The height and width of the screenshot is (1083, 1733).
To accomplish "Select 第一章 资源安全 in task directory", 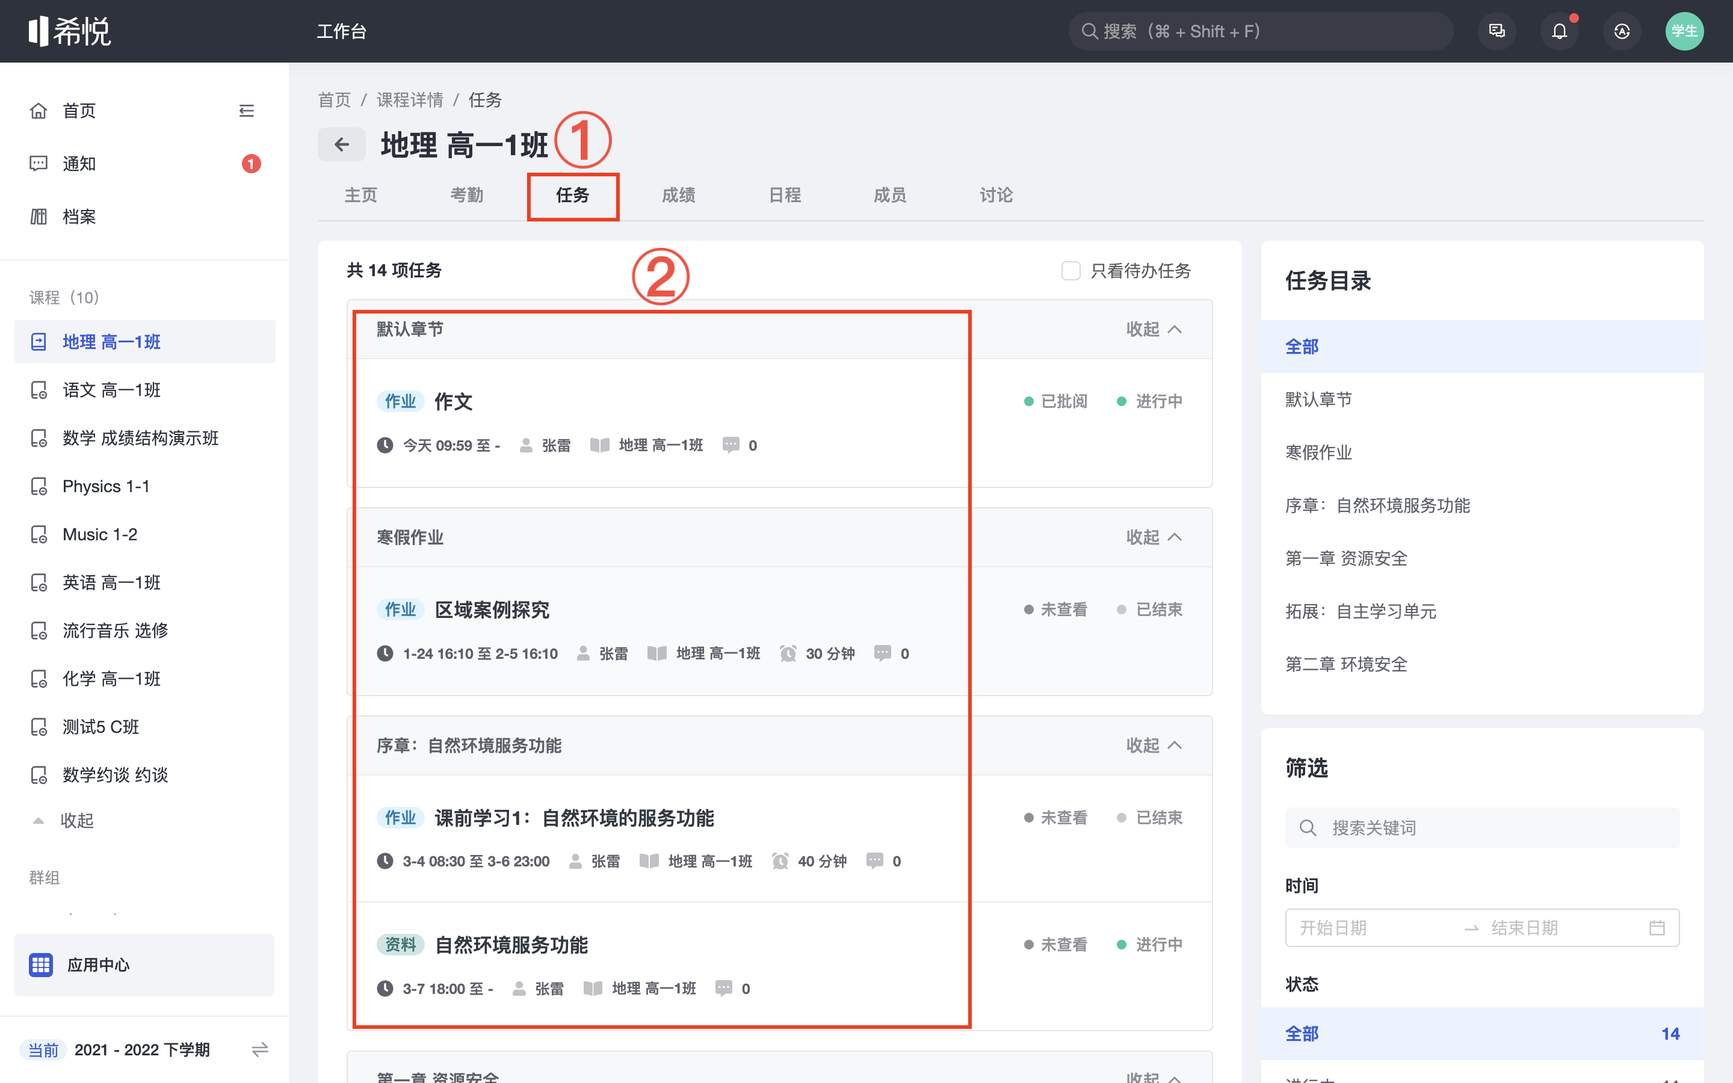I will [x=1345, y=558].
